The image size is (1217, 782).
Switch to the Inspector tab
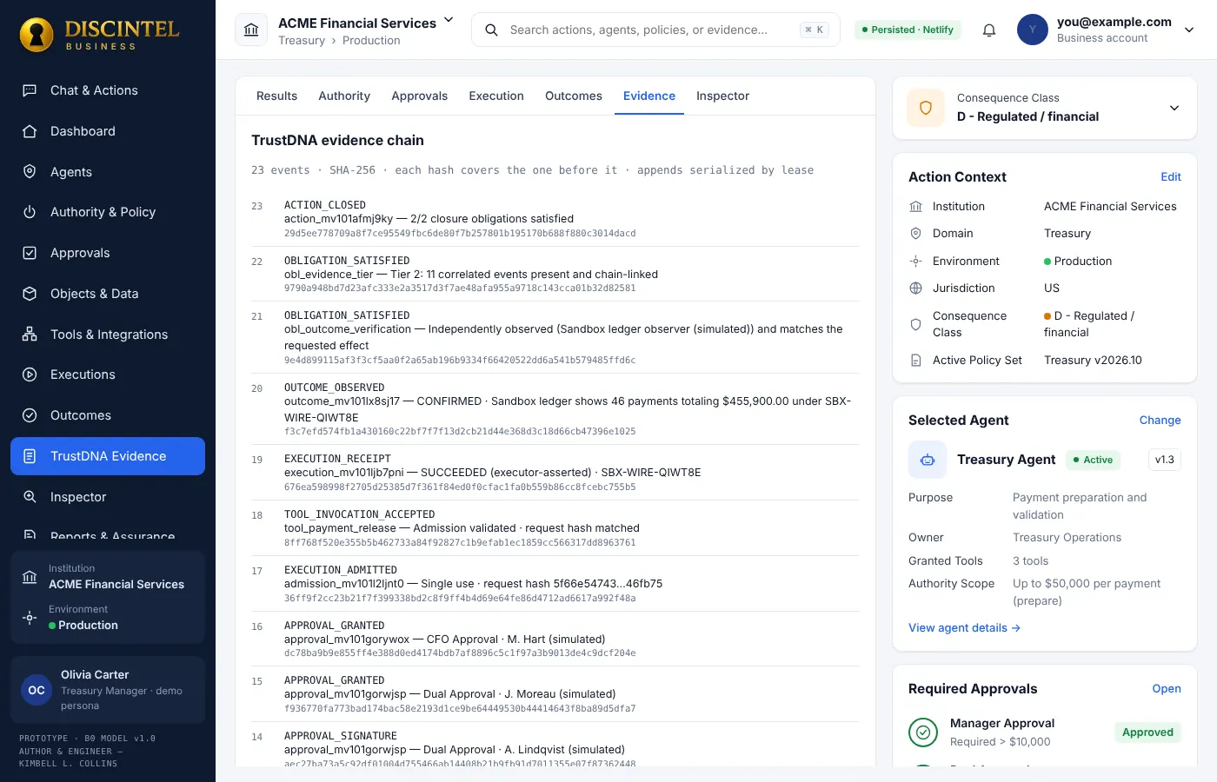722,96
